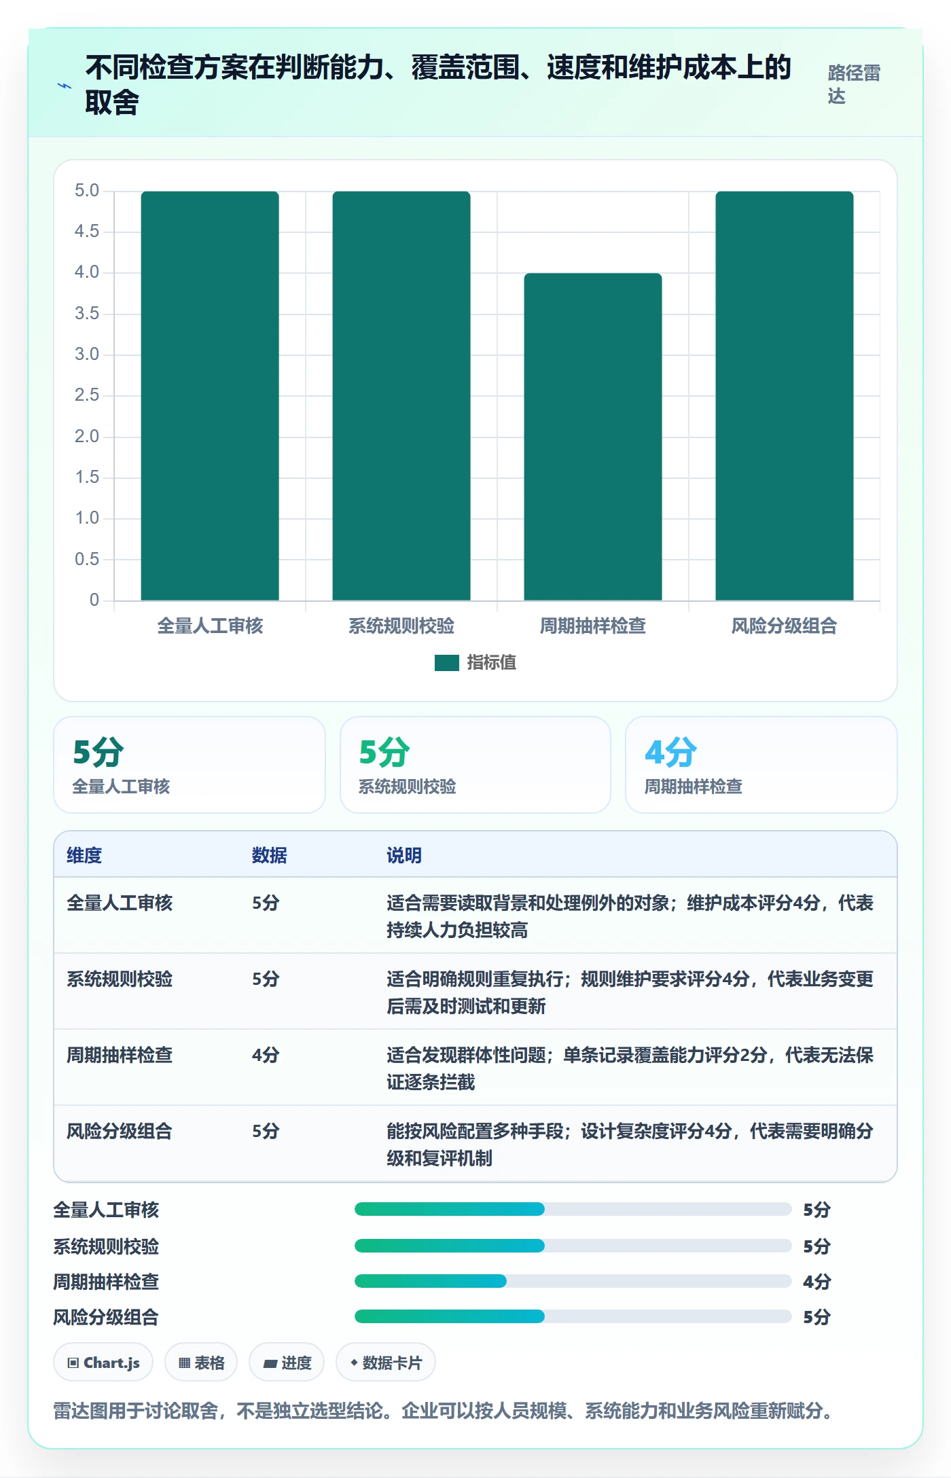Click the 系统规则校验 bar in chart
The width and height of the screenshot is (951, 1478).
401,396
